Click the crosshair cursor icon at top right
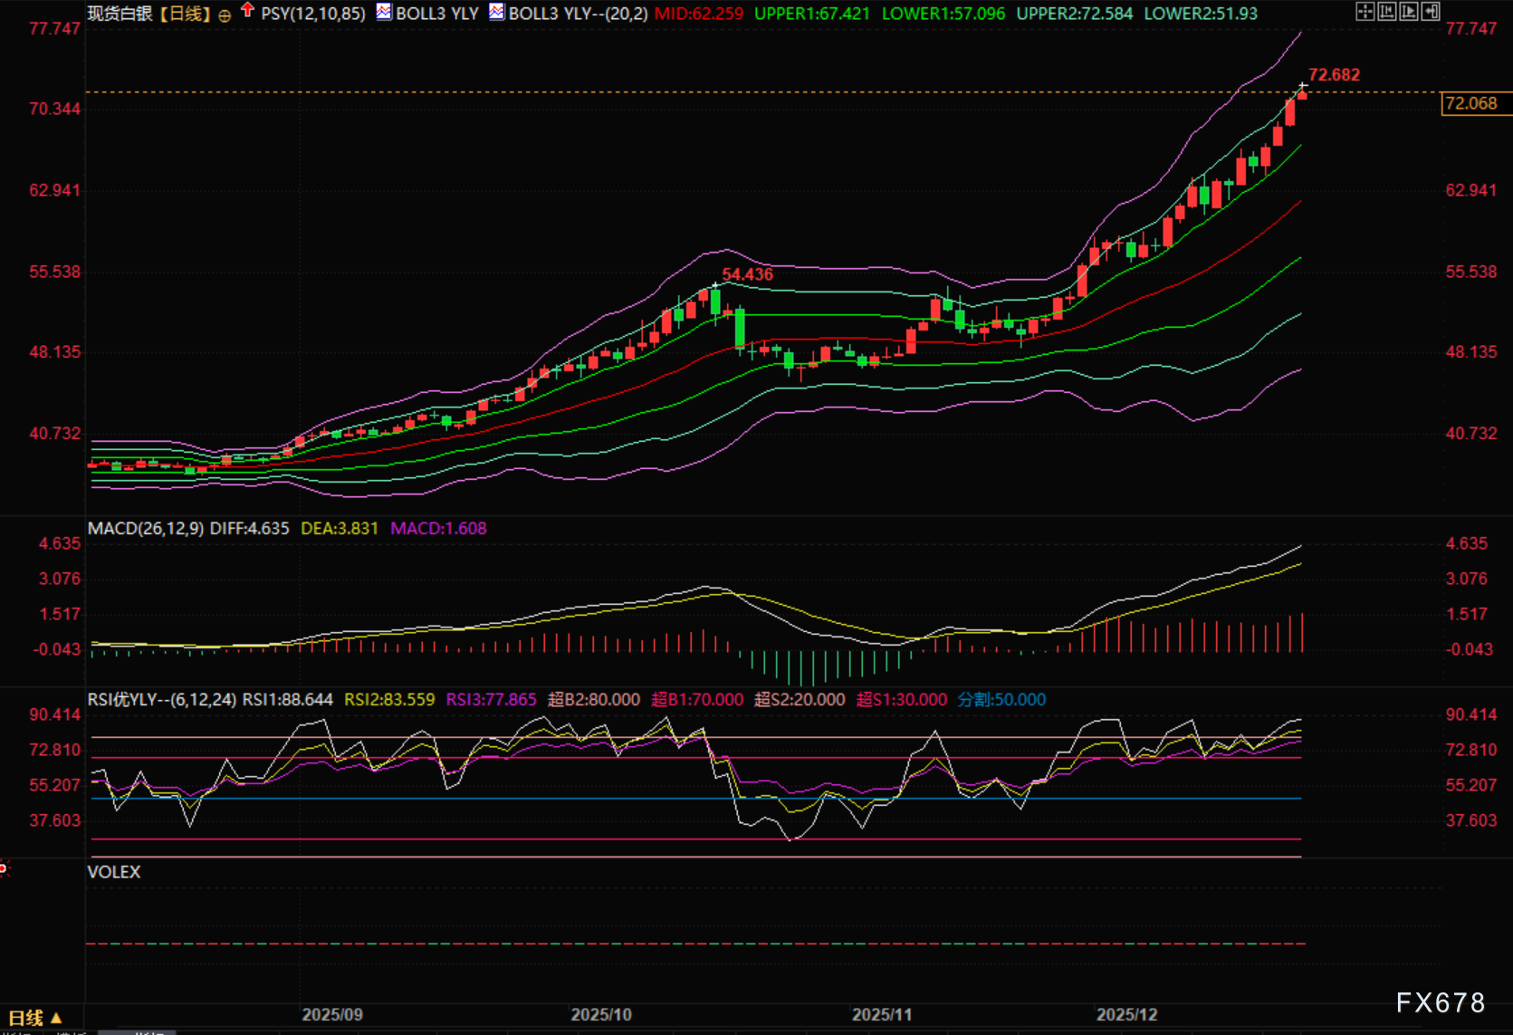Screen dimensions: 1513x1035 coord(1365,12)
